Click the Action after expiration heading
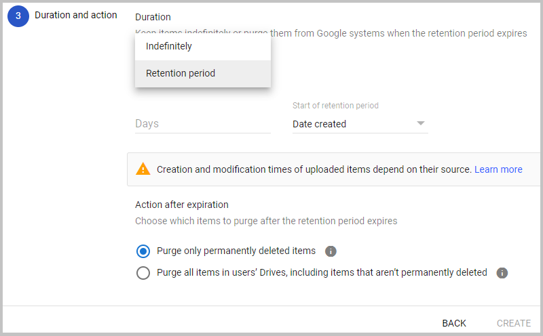 pos(182,205)
